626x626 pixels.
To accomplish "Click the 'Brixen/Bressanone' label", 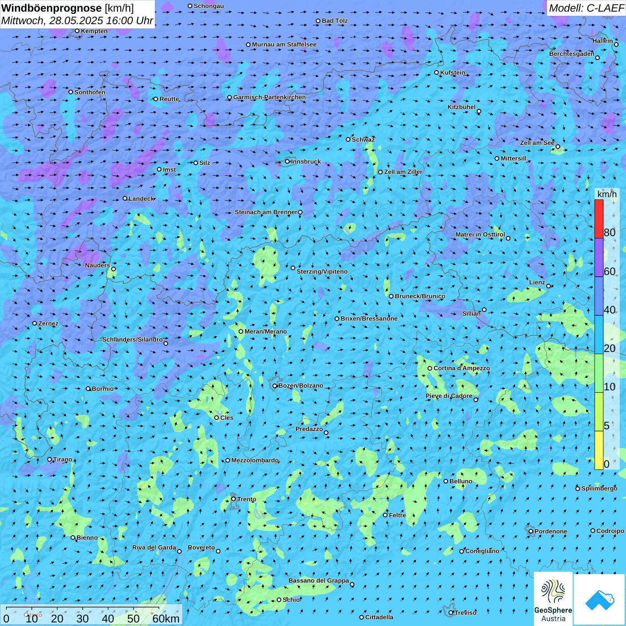I will [x=369, y=318].
